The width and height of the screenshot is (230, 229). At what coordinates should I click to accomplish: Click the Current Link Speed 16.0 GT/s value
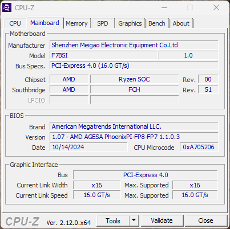(96, 195)
